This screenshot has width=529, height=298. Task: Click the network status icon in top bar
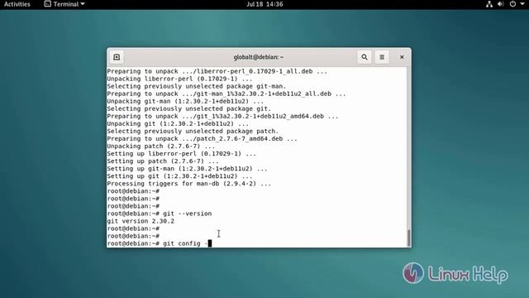(x=489, y=4)
